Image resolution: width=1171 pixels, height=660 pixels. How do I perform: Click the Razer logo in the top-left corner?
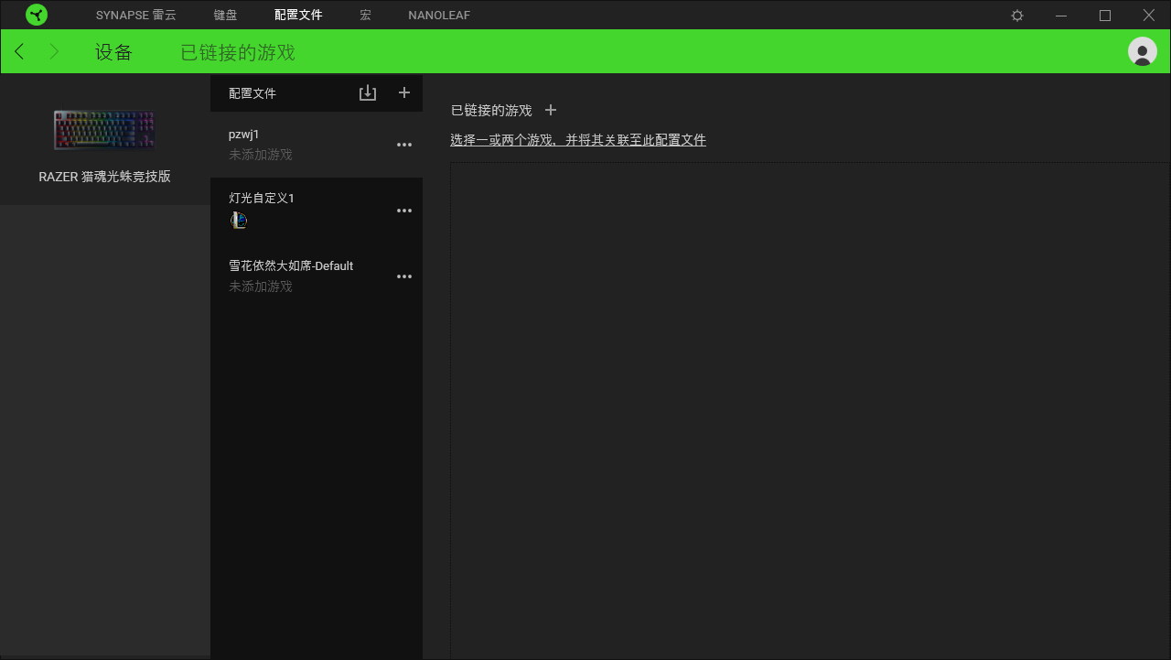pyautogui.click(x=37, y=15)
